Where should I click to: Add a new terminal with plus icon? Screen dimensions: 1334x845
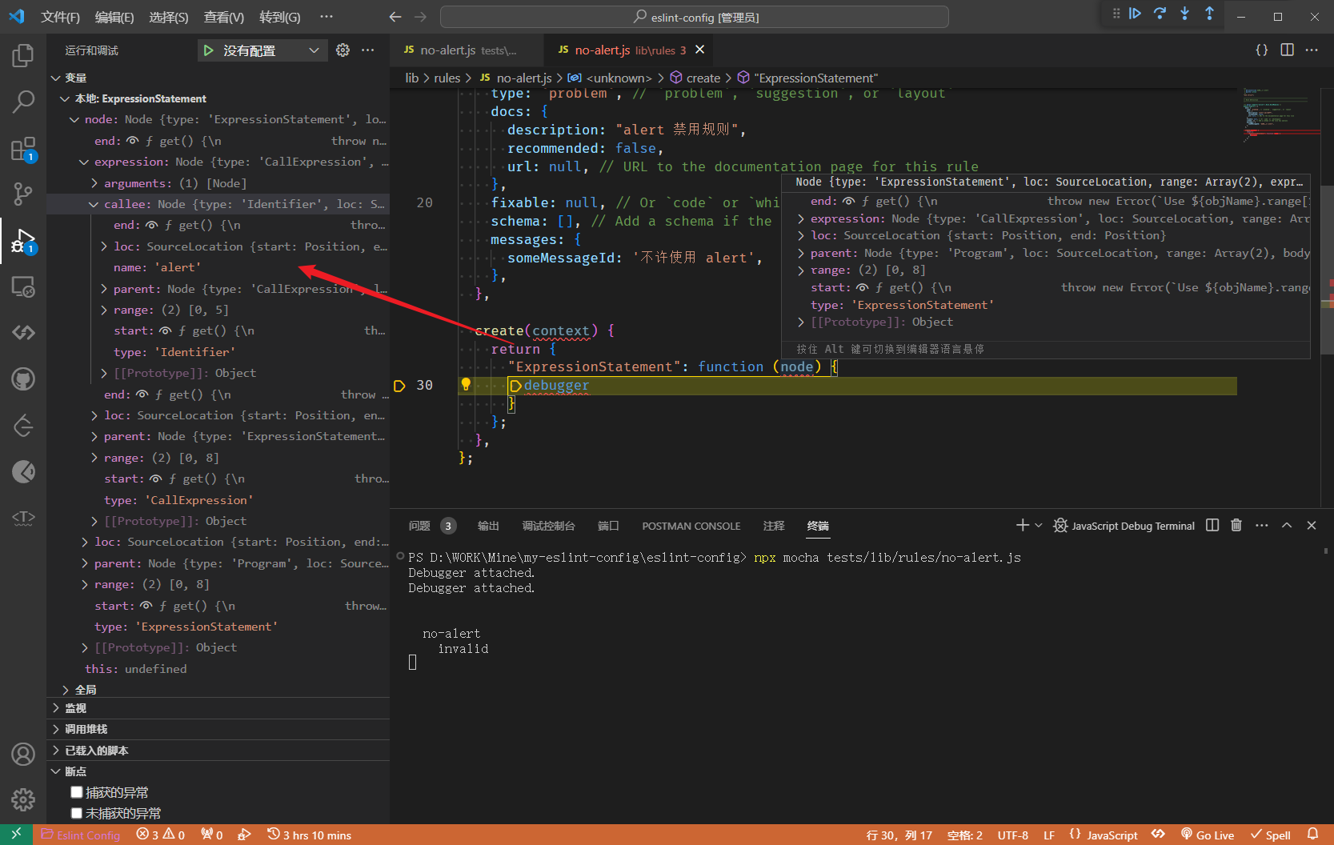[1022, 525]
